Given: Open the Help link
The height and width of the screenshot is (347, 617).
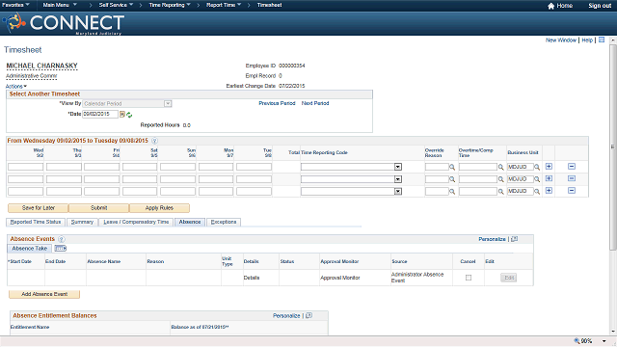Looking at the screenshot, I should tap(587, 40).
